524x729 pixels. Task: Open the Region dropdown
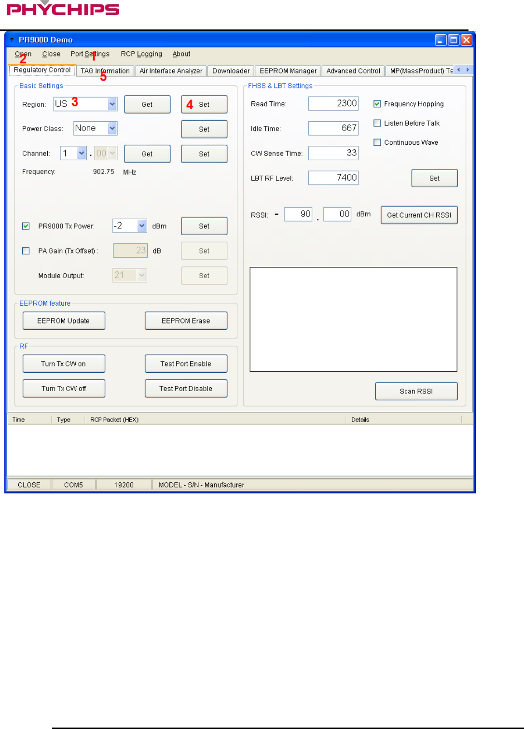pyautogui.click(x=112, y=104)
